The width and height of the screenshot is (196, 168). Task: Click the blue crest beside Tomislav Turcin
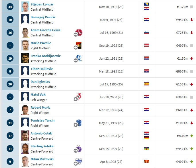(79, 123)
